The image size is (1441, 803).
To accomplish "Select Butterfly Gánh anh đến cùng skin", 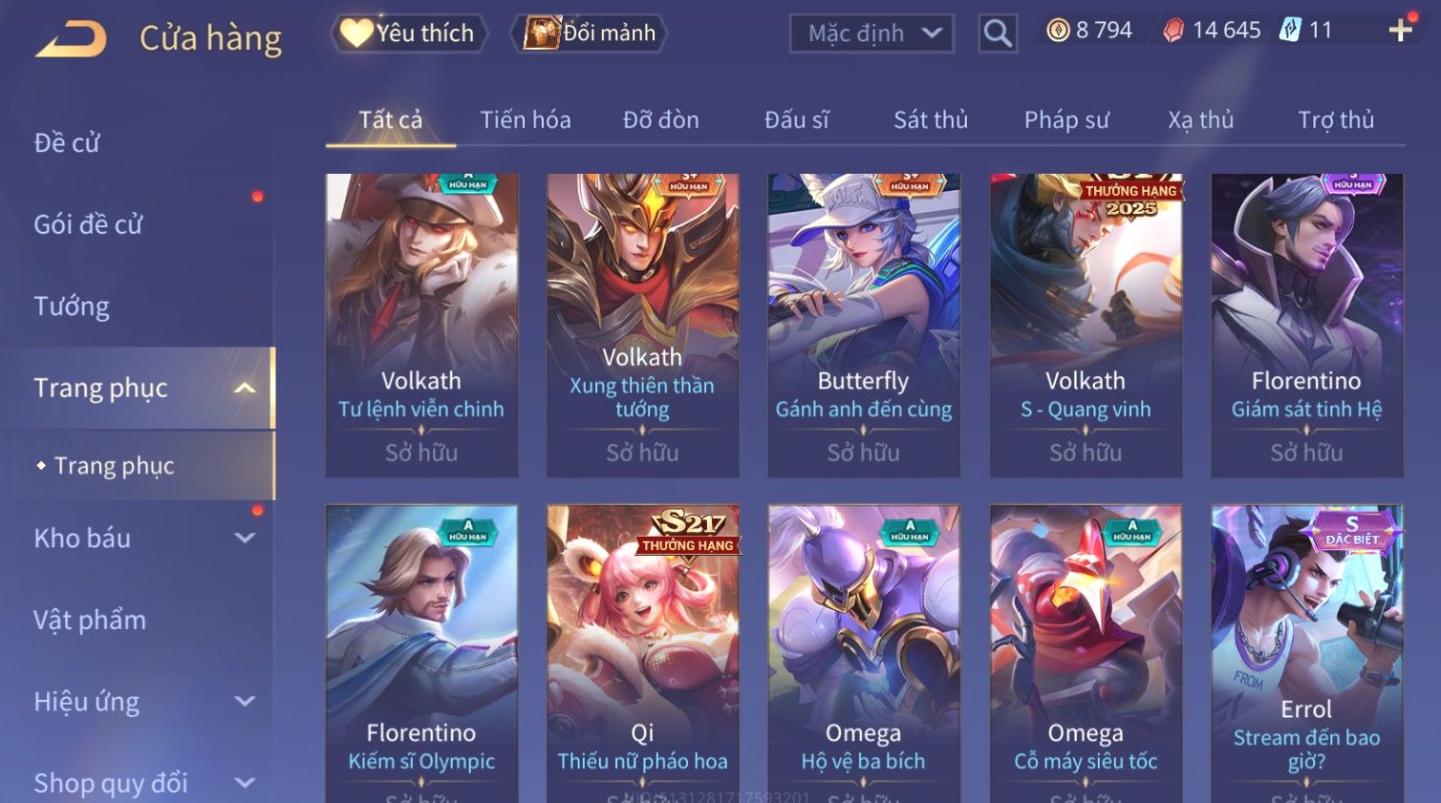I will pos(864,325).
